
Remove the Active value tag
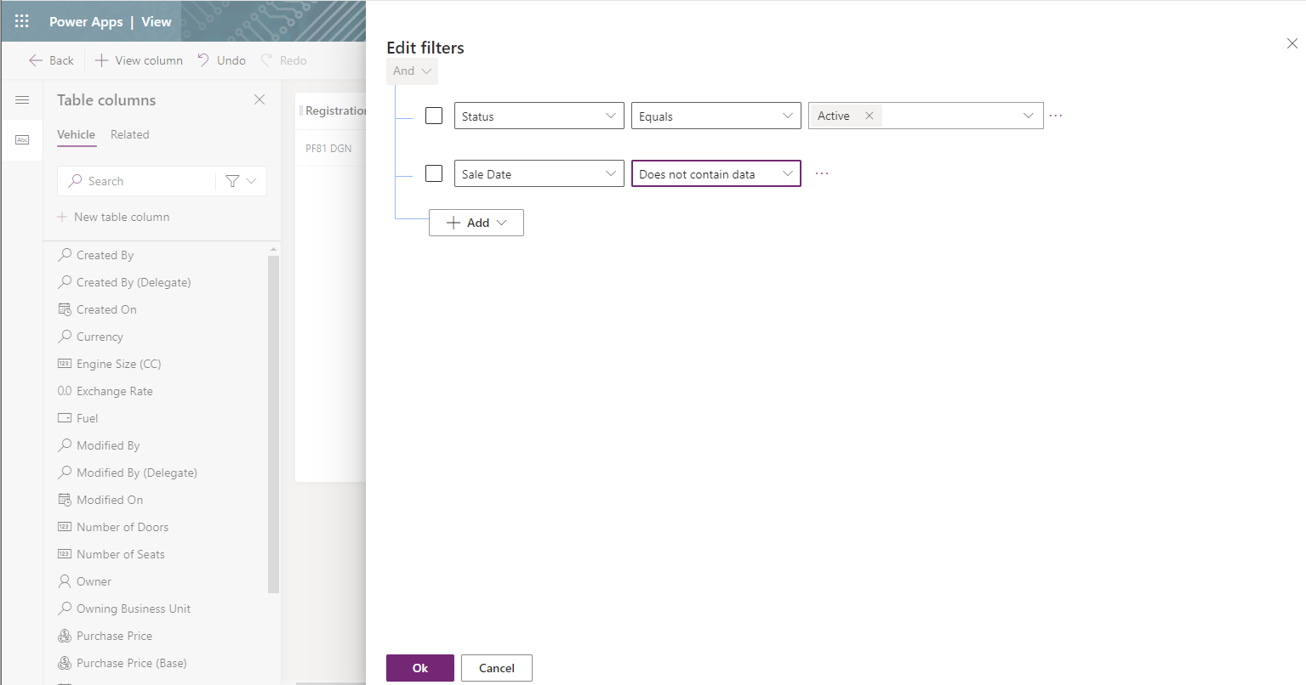[869, 114]
